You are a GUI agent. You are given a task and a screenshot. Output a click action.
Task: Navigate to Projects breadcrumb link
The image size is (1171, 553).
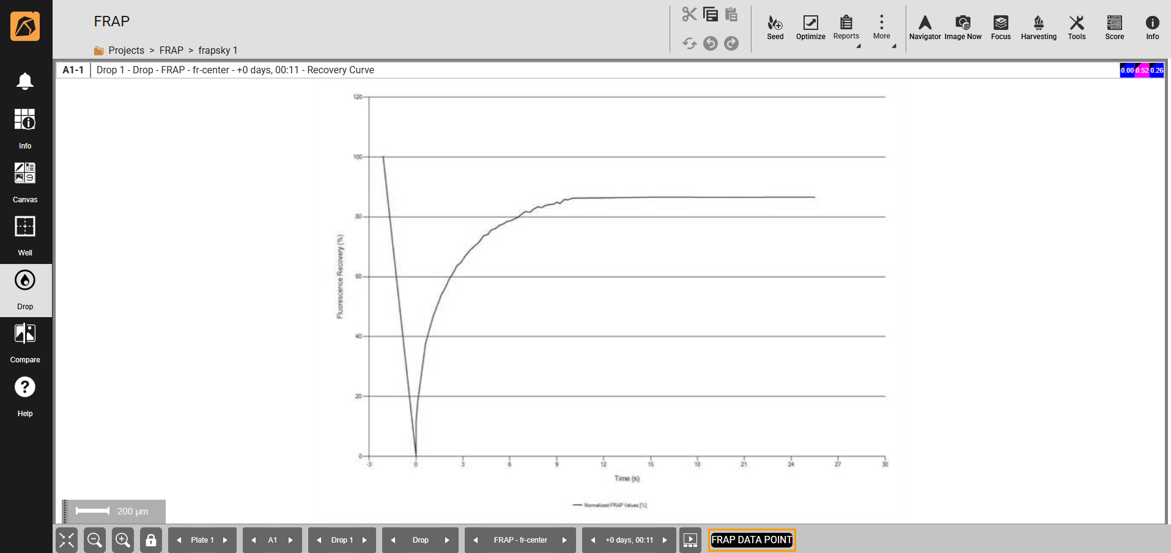point(126,50)
